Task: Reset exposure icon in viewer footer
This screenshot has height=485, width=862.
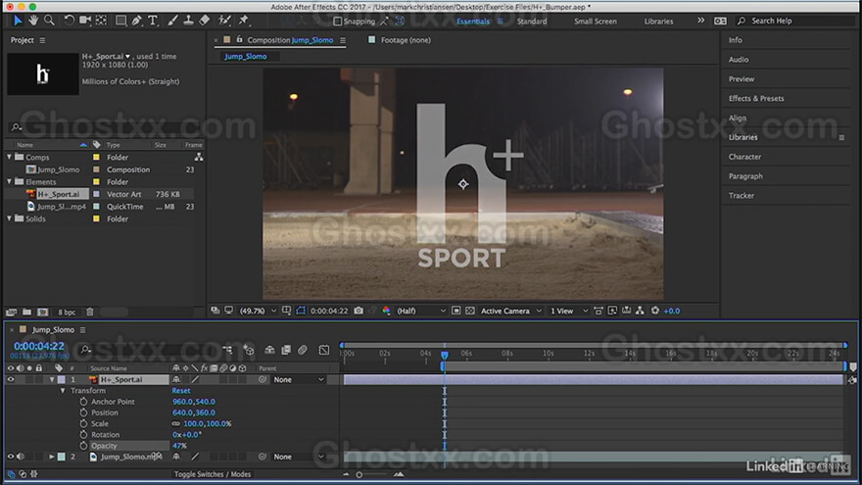Action: 654,311
